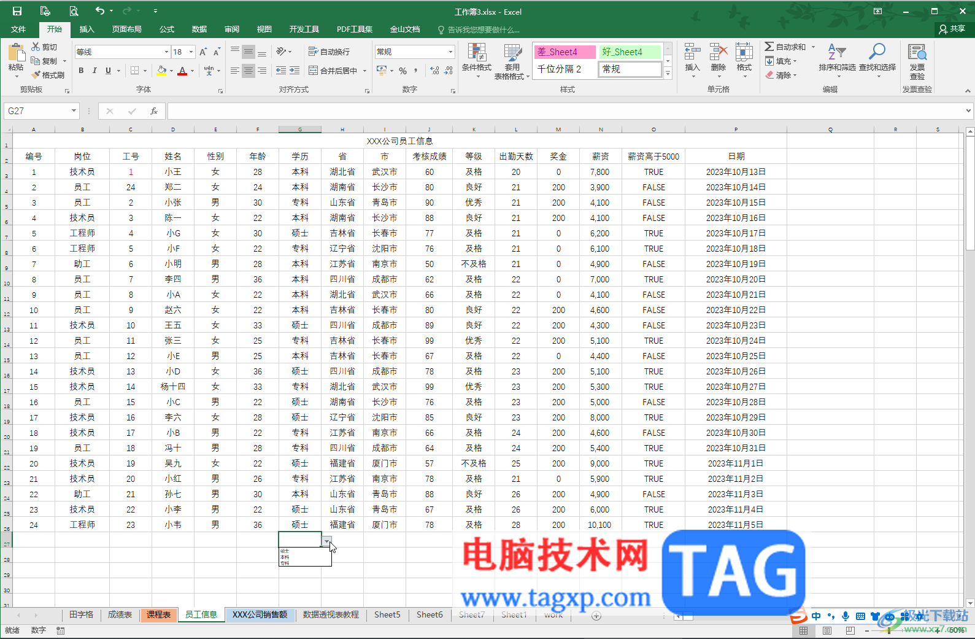Image resolution: width=975 pixels, height=639 pixels.
Task: Click the accounting currency format icon
Action: 382,71
